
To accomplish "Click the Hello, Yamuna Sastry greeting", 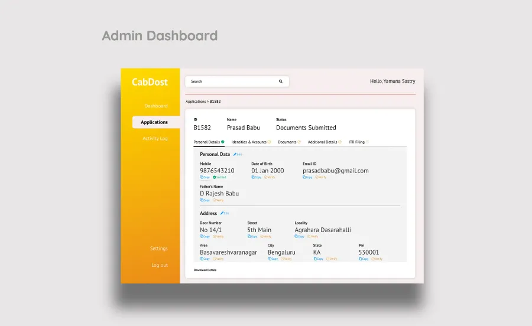I will tap(392, 81).
